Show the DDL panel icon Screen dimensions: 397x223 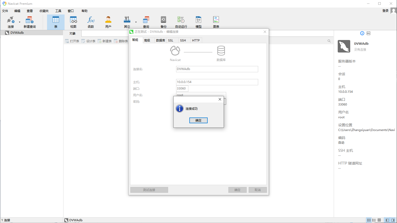(368, 33)
